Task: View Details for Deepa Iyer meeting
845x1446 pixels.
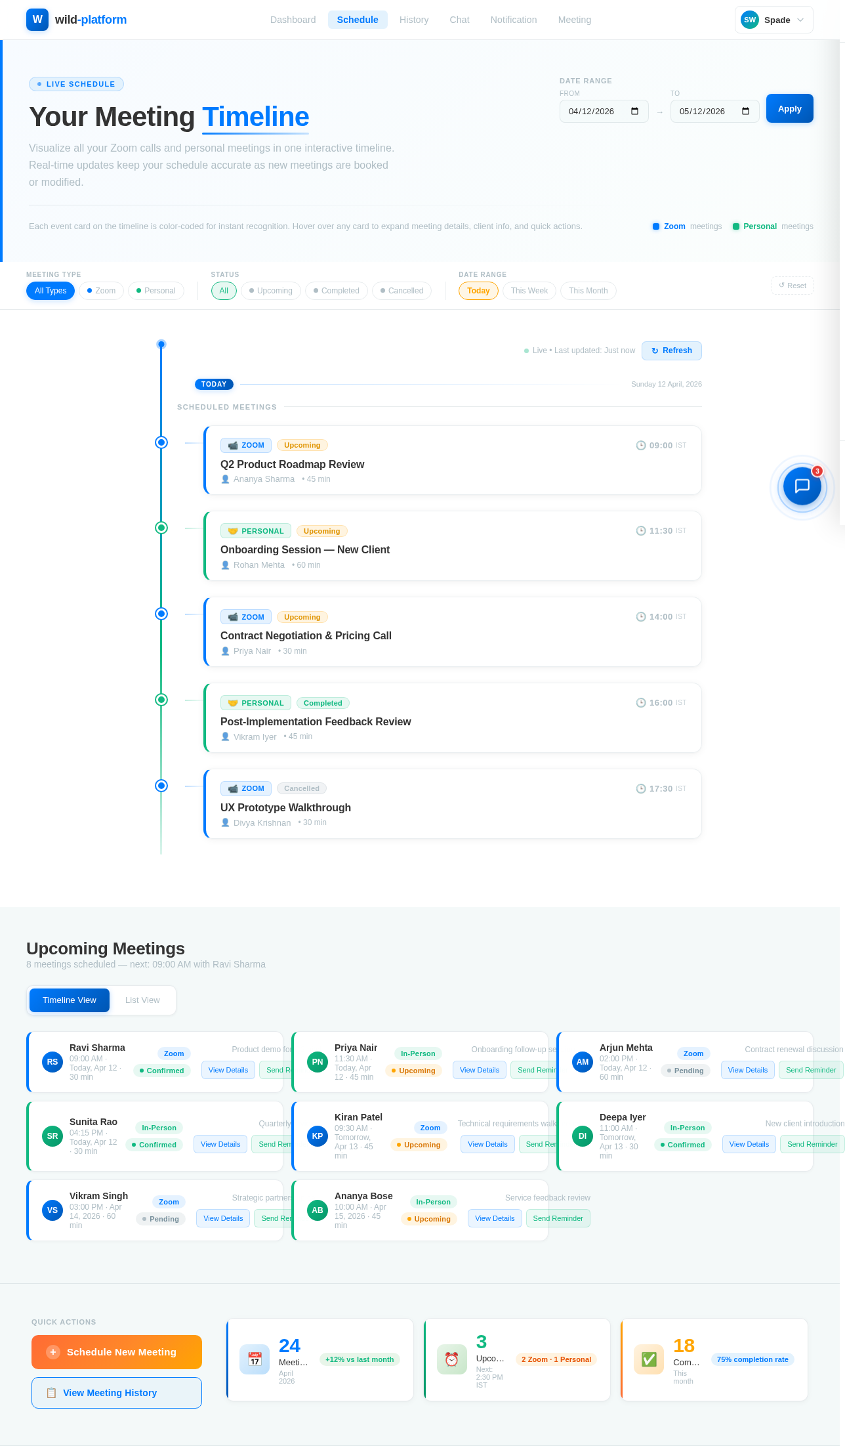Action: (749, 1144)
